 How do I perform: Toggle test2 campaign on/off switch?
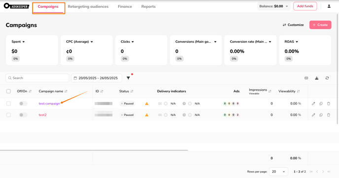click(23, 115)
